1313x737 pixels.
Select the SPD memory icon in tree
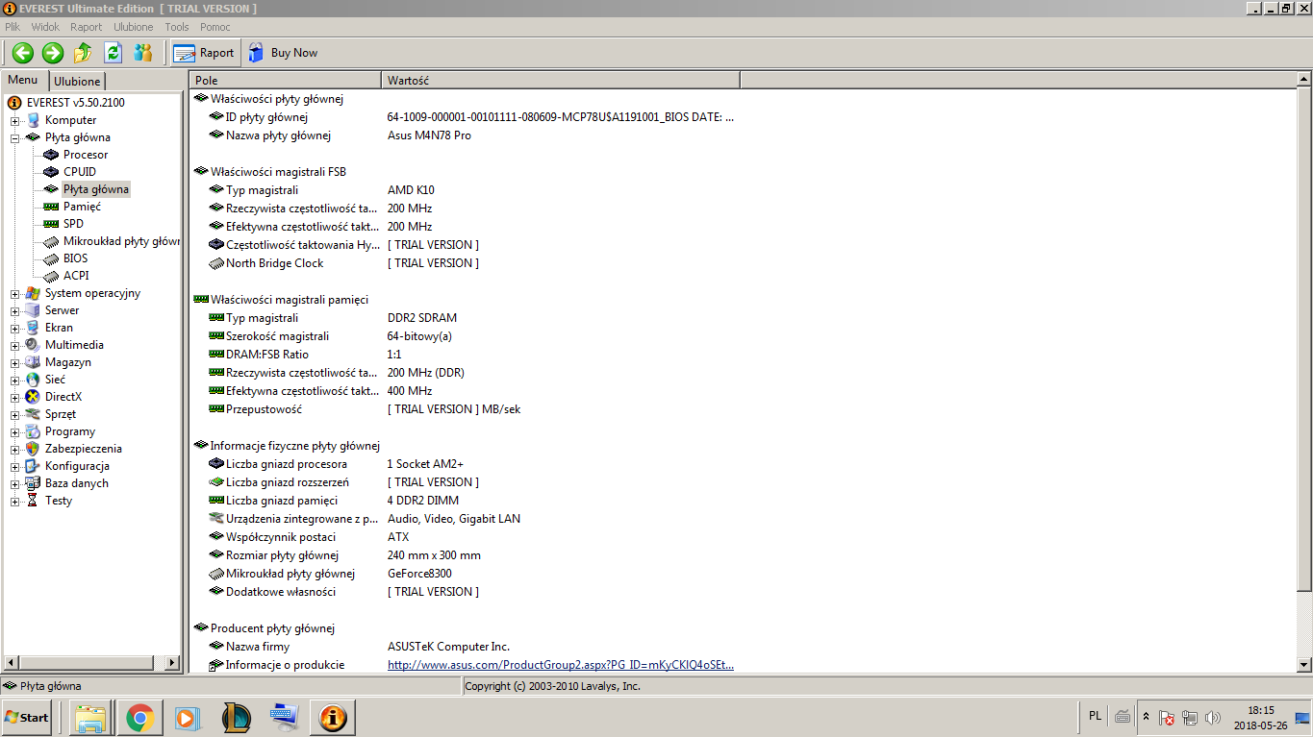pos(51,224)
